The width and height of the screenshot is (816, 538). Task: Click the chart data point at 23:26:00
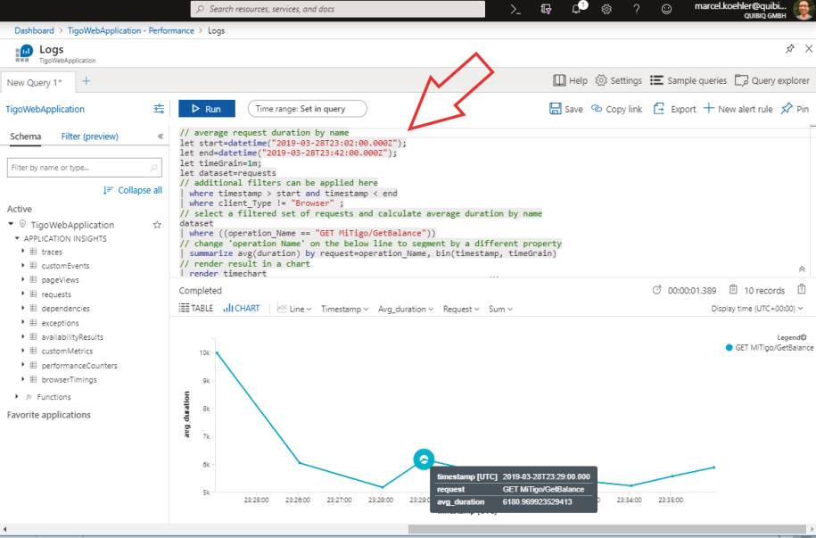point(299,462)
